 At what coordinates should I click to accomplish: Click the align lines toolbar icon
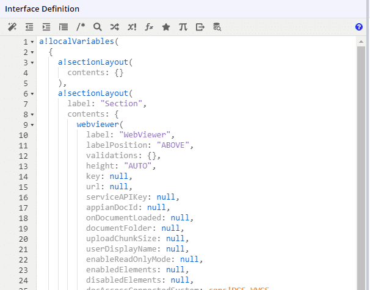click(x=63, y=27)
